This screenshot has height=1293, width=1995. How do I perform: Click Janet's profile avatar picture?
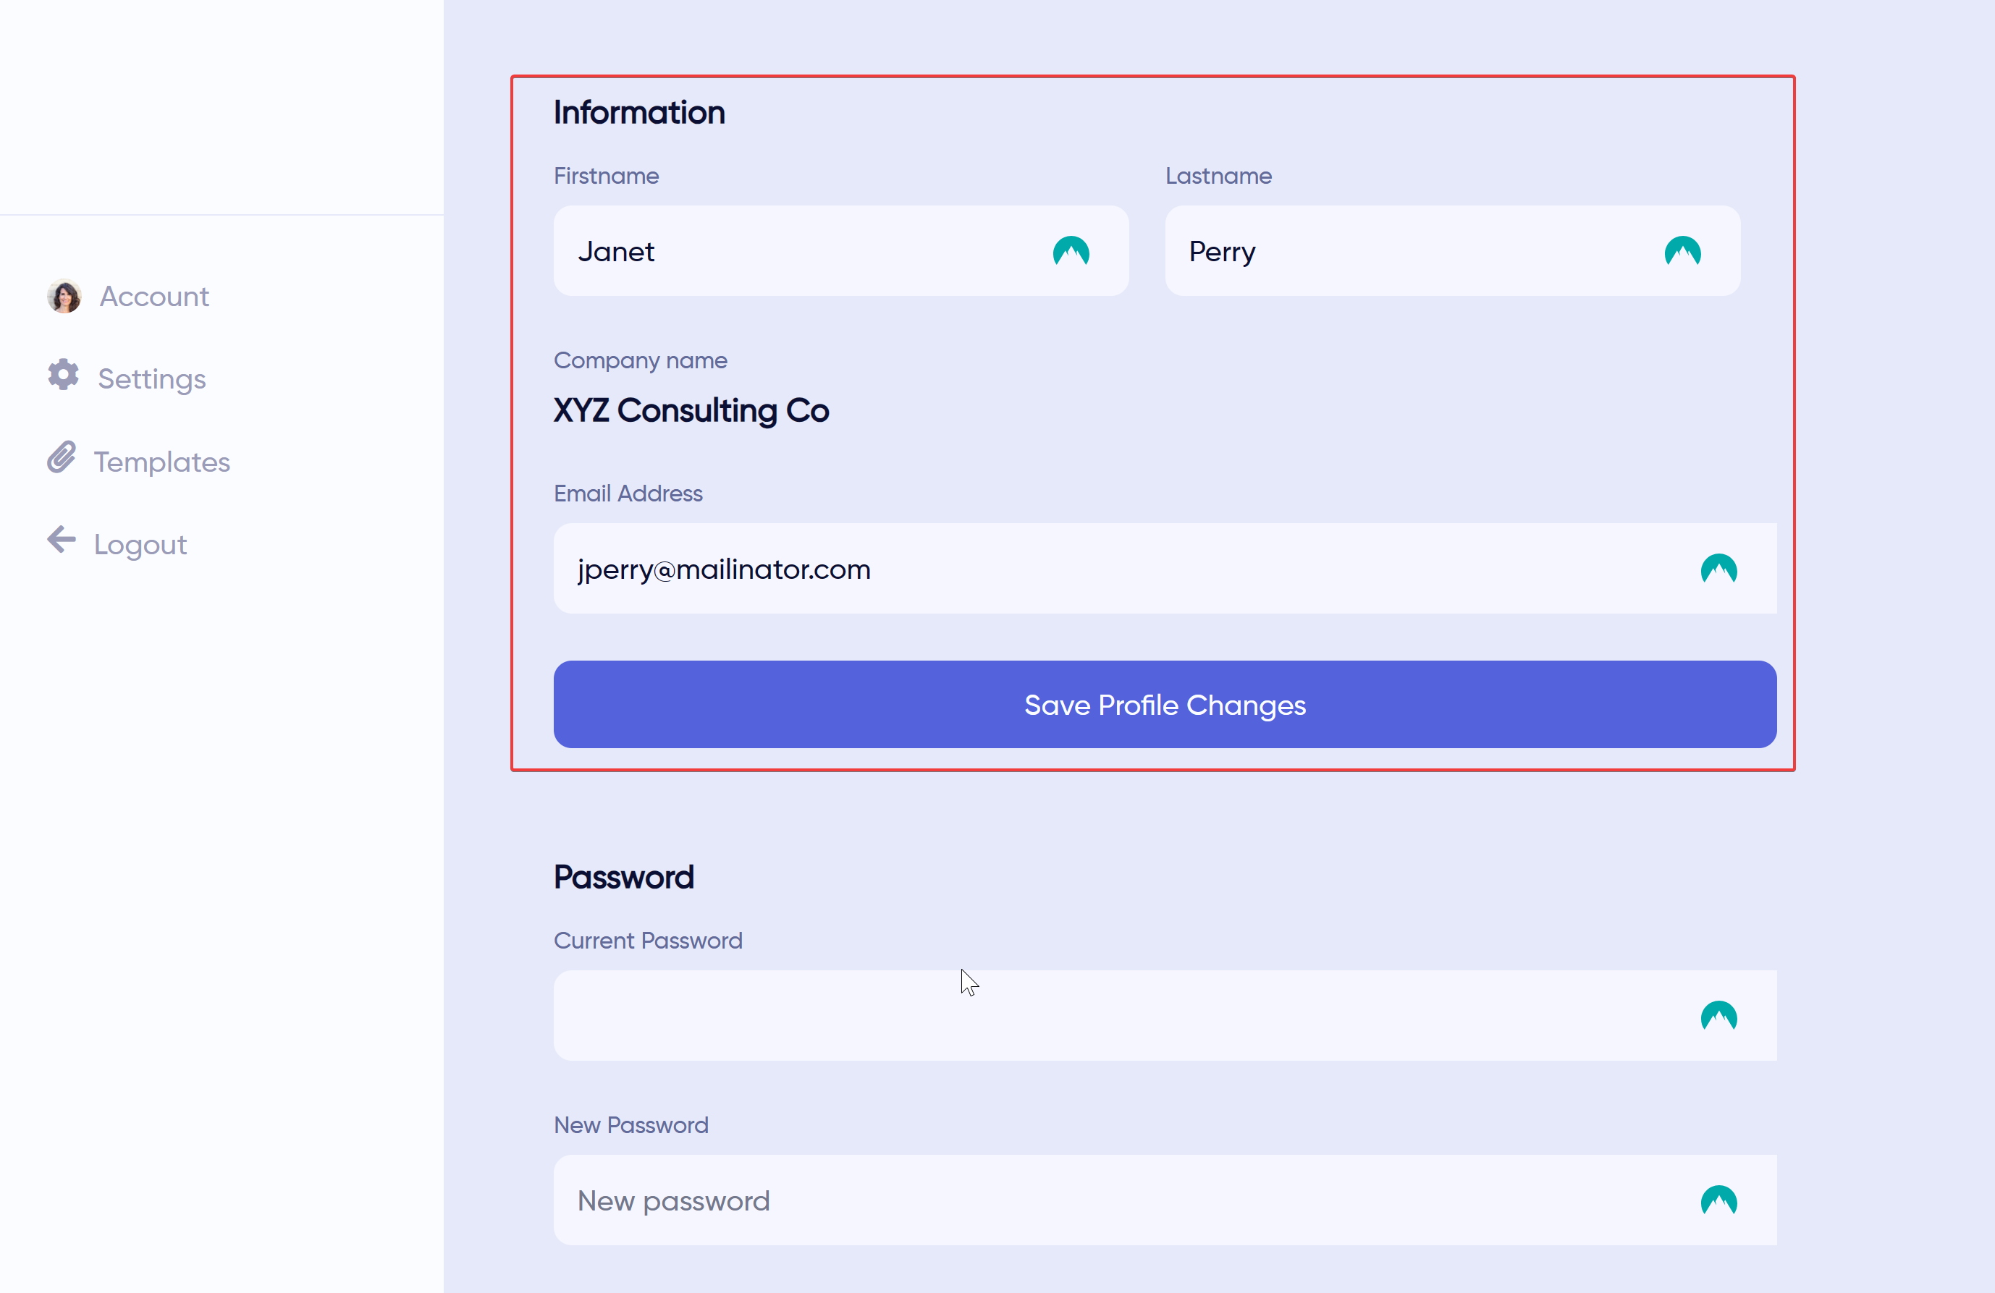pyautogui.click(x=64, y=295)
